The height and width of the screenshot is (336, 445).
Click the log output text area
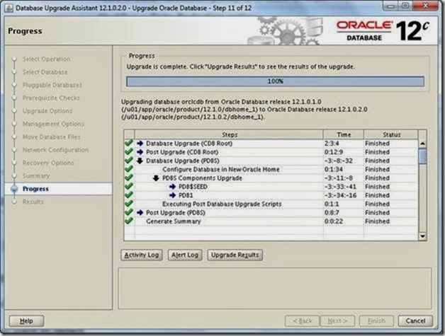pos(275,288)
